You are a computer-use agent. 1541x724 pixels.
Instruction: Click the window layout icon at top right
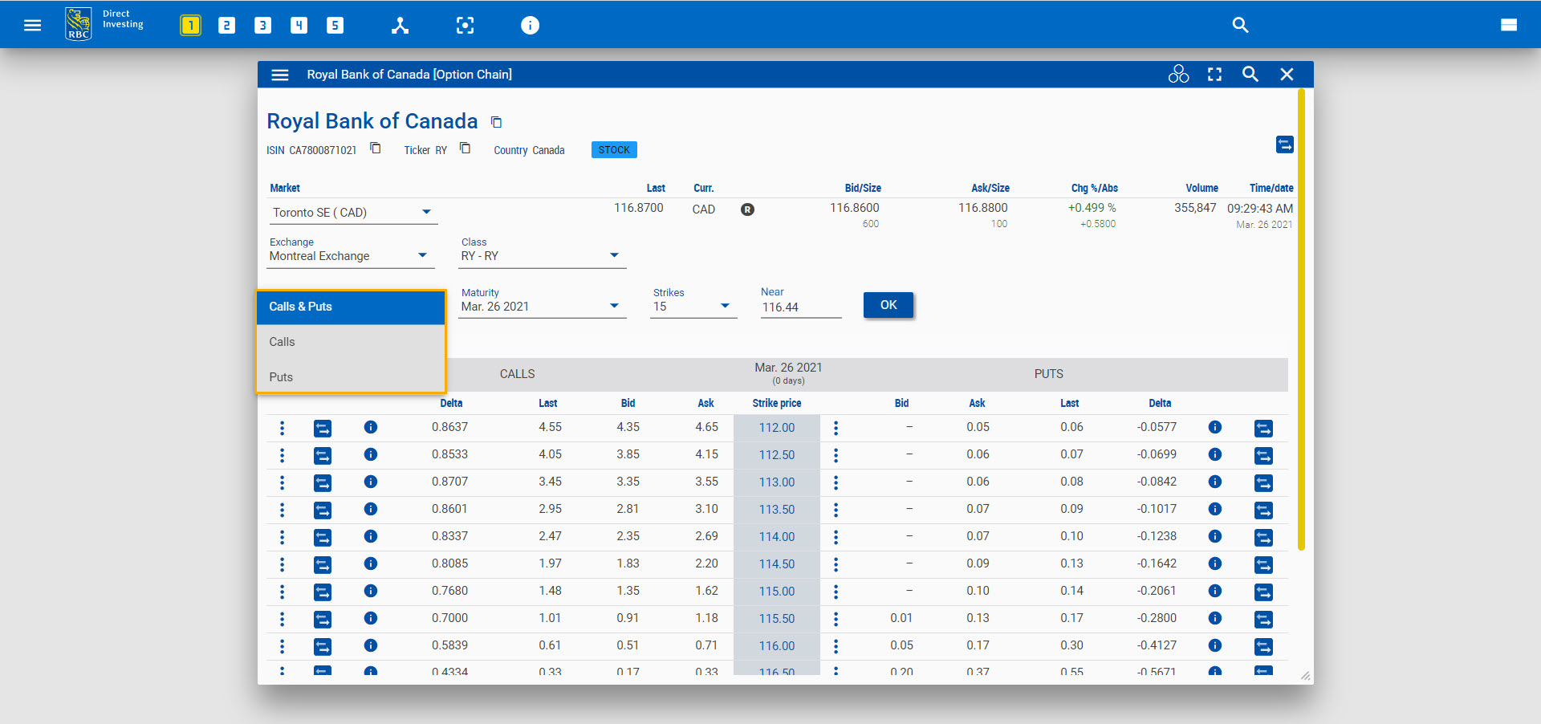tap(1509, 25)
